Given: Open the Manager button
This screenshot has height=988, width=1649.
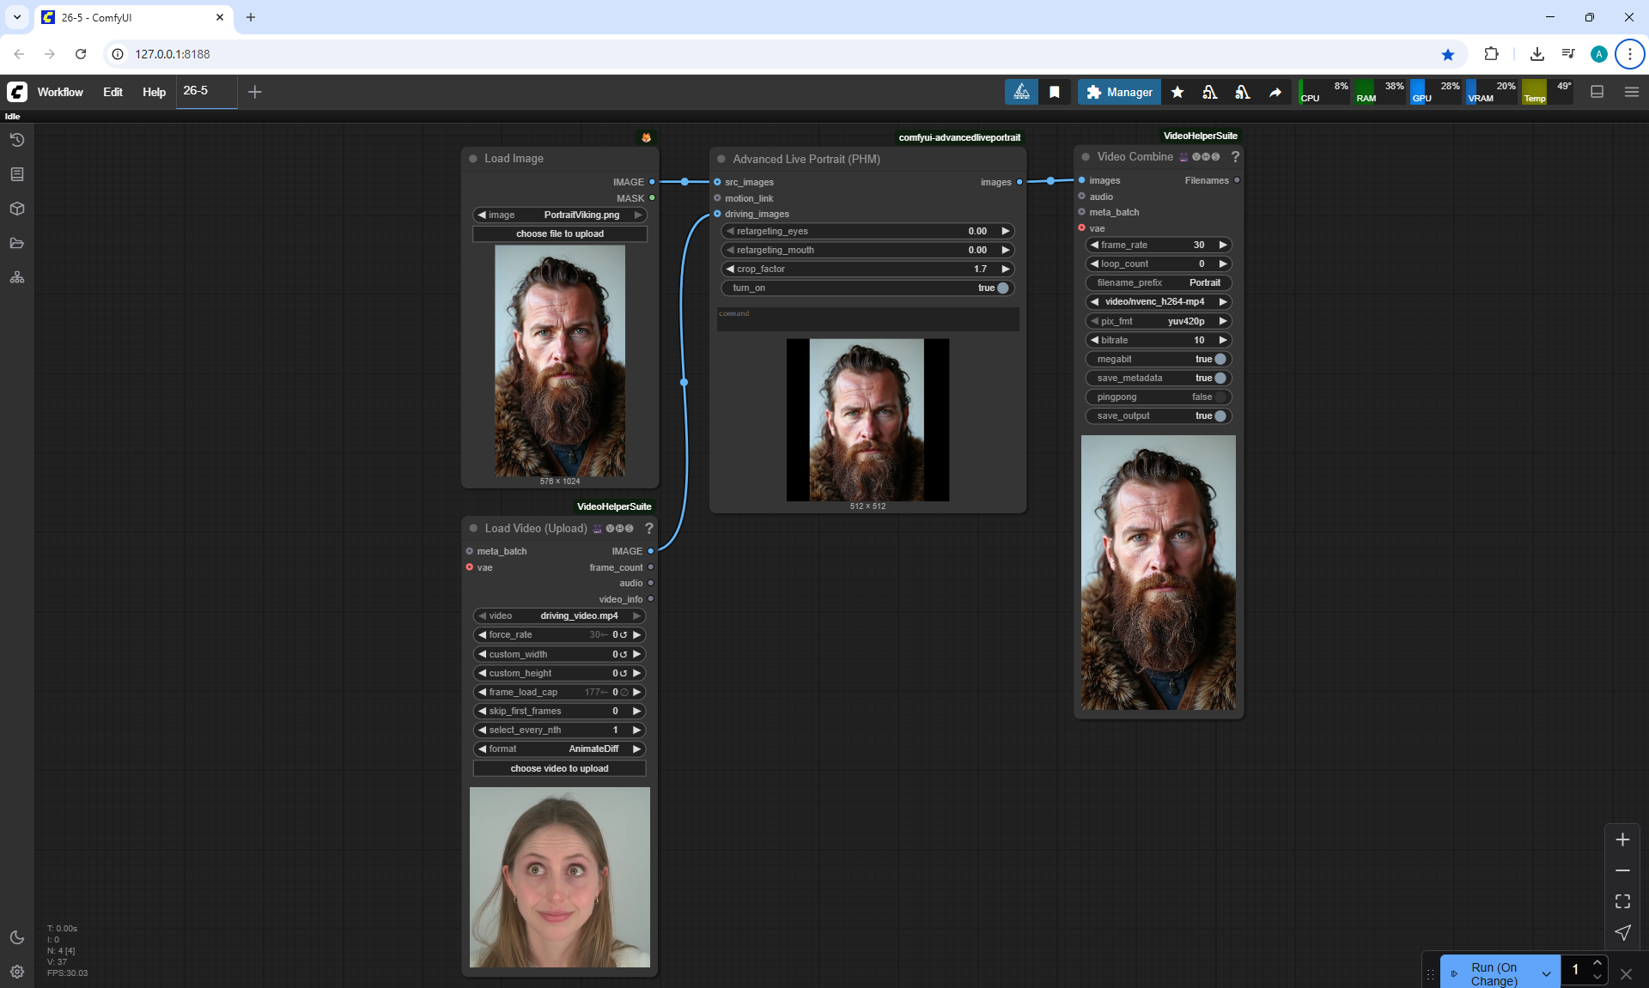Looking at the screenshot, I should (x=1119, y=92).
